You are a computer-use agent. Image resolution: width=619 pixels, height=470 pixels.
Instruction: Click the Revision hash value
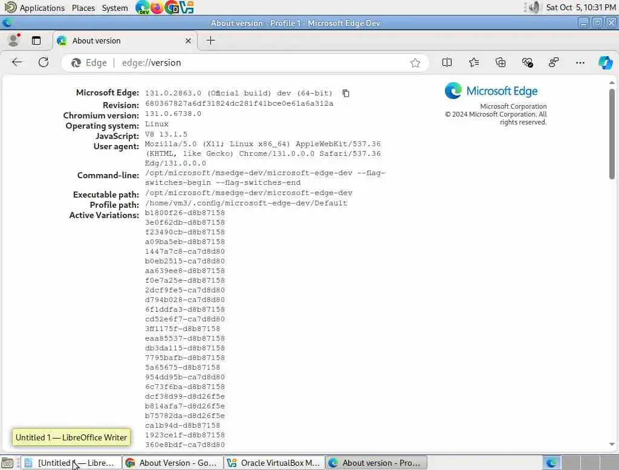(239, 103)
